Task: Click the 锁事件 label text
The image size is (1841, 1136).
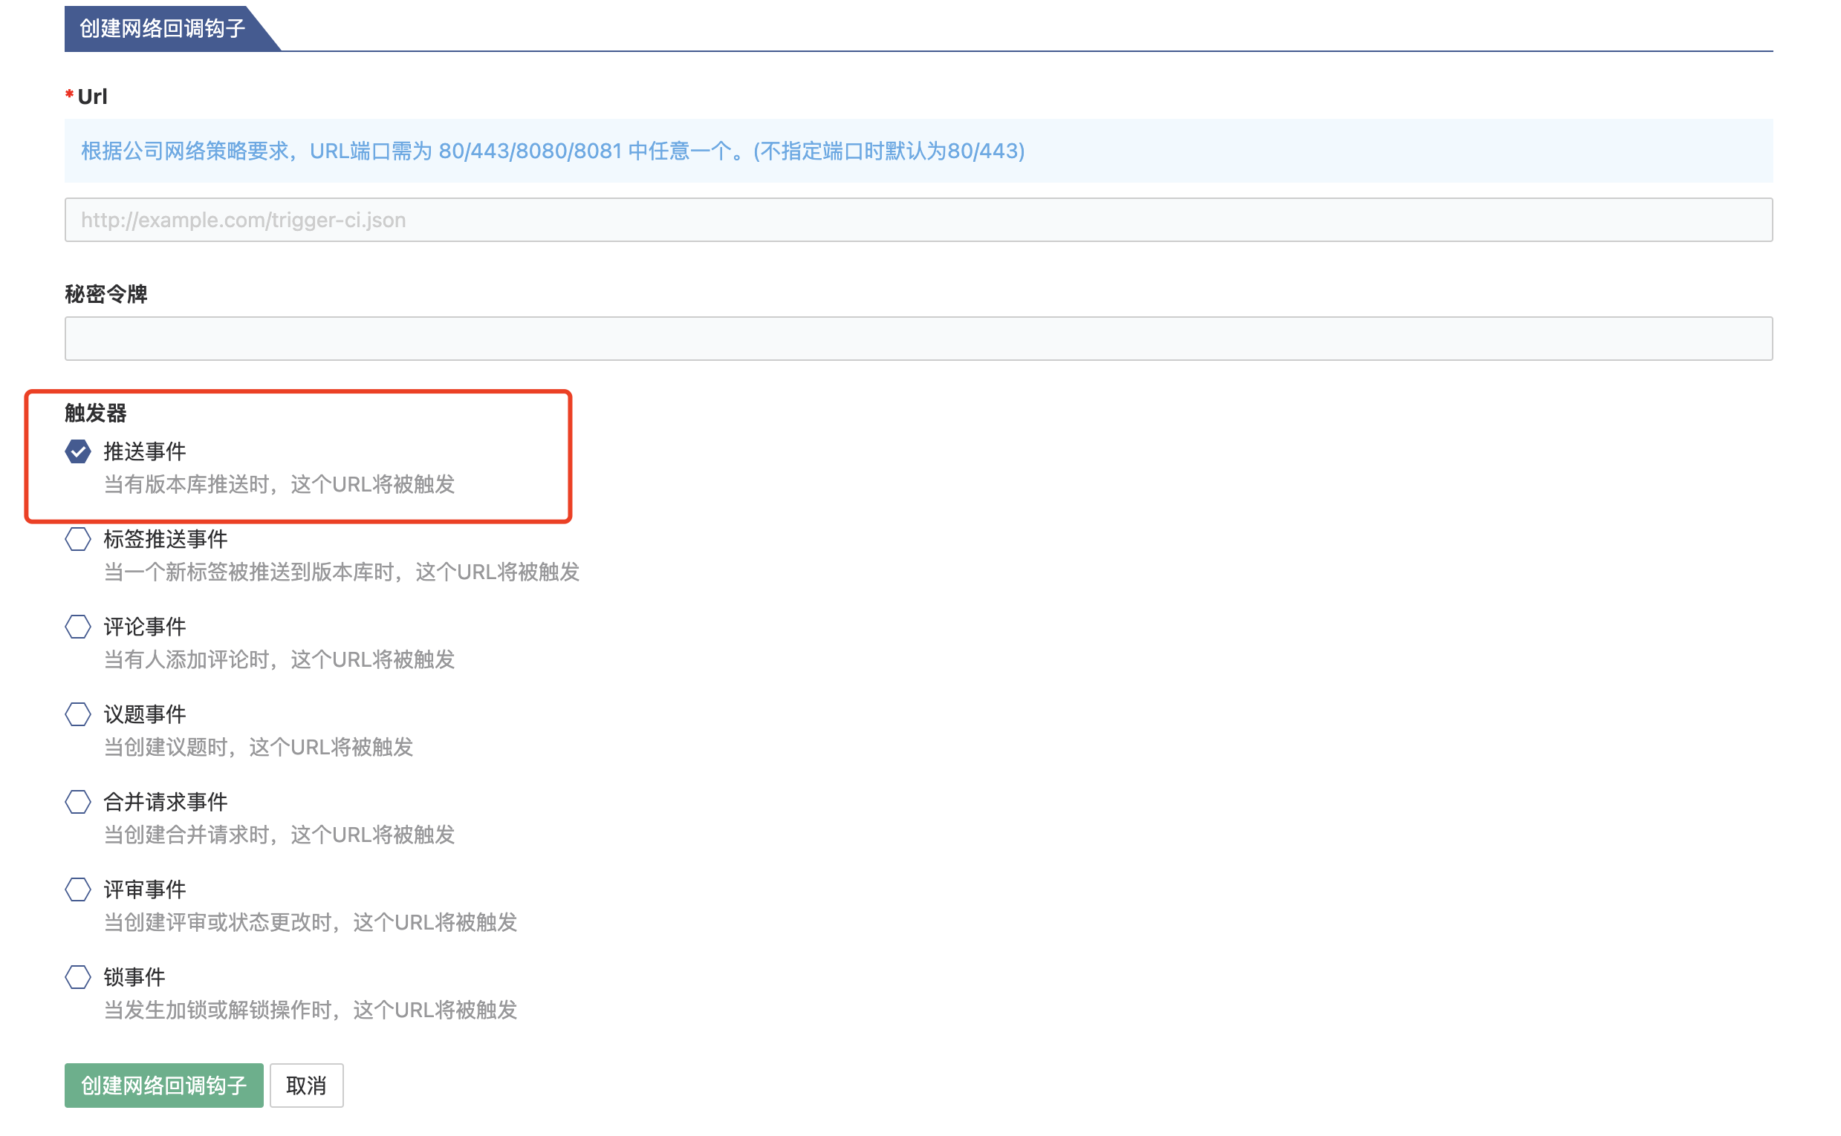Action: pos(134,976)
